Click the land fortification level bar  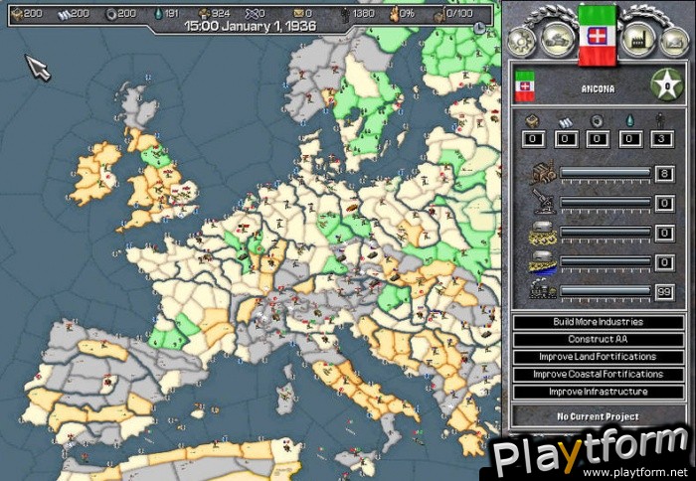[x=606, y=233]
